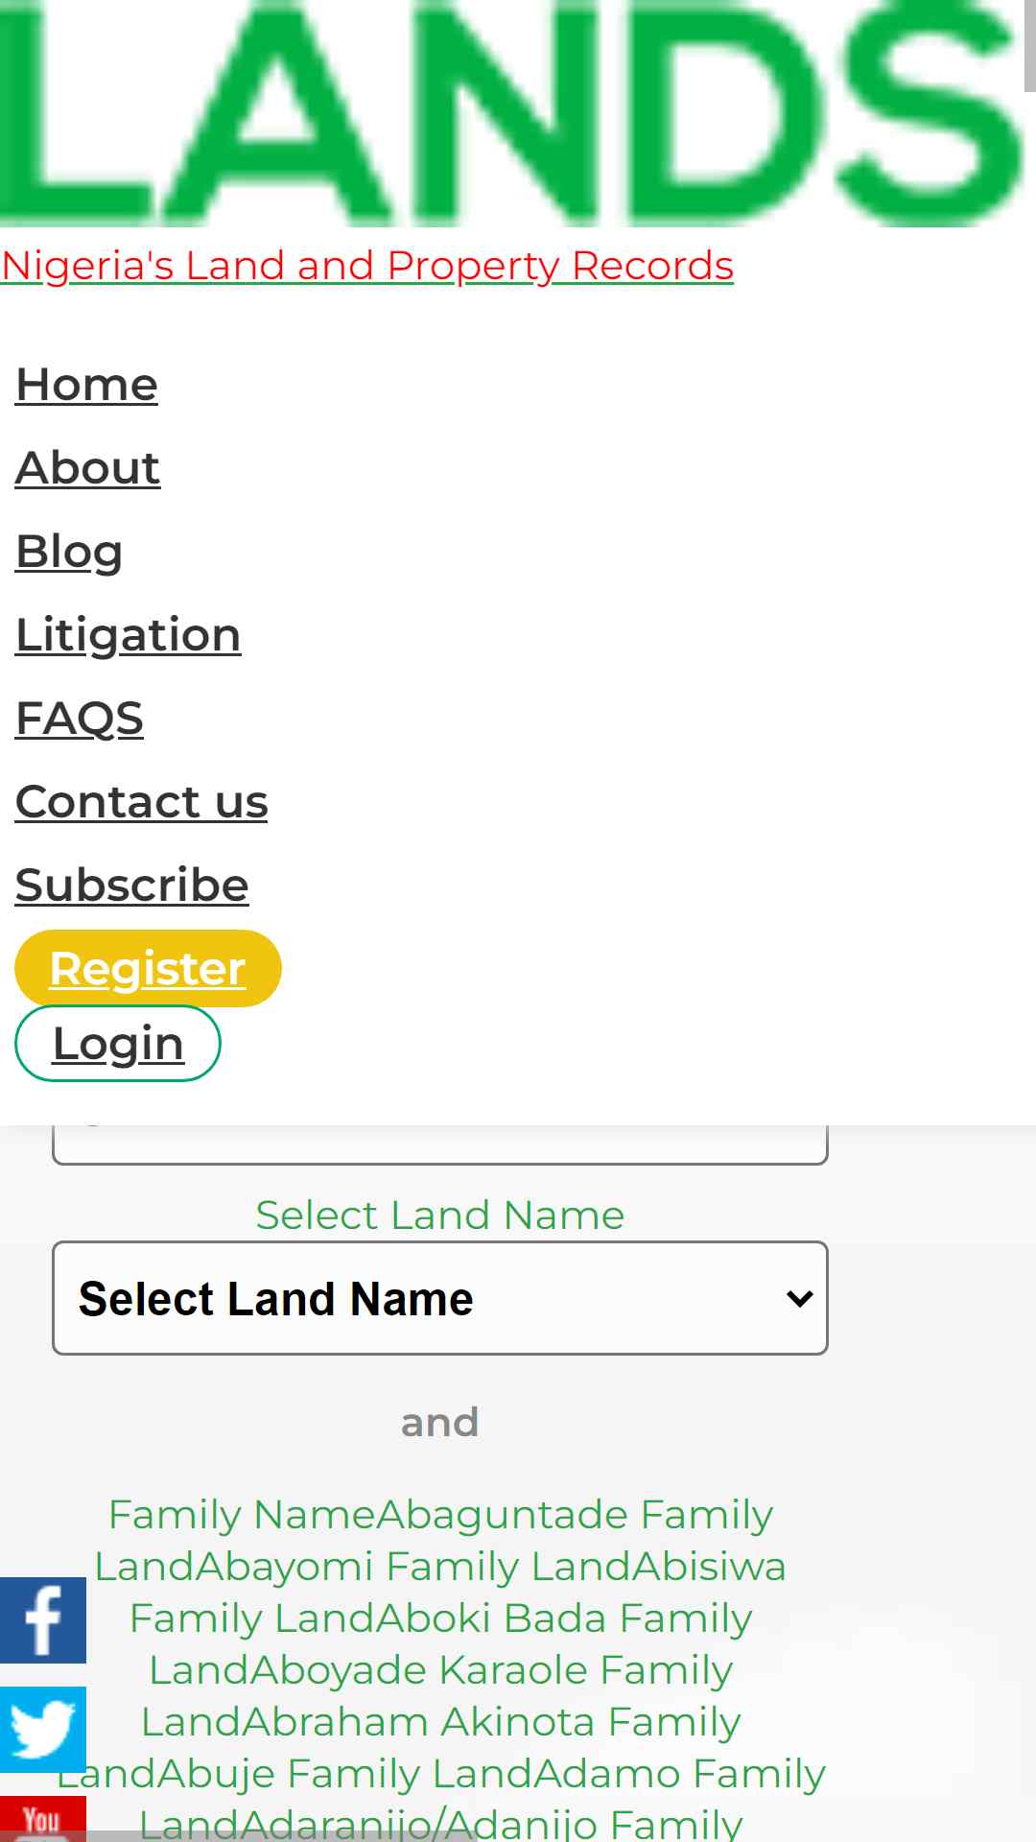Image resolution: width=1036 pixels, height=1842 pixels.
Task: Click the yellow Register button
Action: (x=148, y=968)
